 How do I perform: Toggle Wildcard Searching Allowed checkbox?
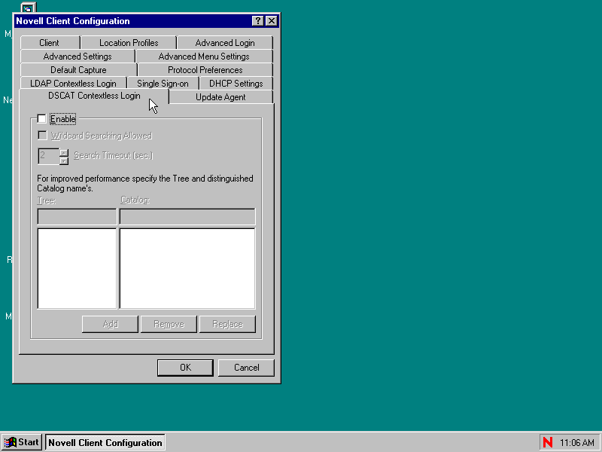[x=42, y=136]
